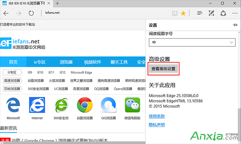Open the 隐私声明 link
Screen dimensions: 241x144
point(157,125)
